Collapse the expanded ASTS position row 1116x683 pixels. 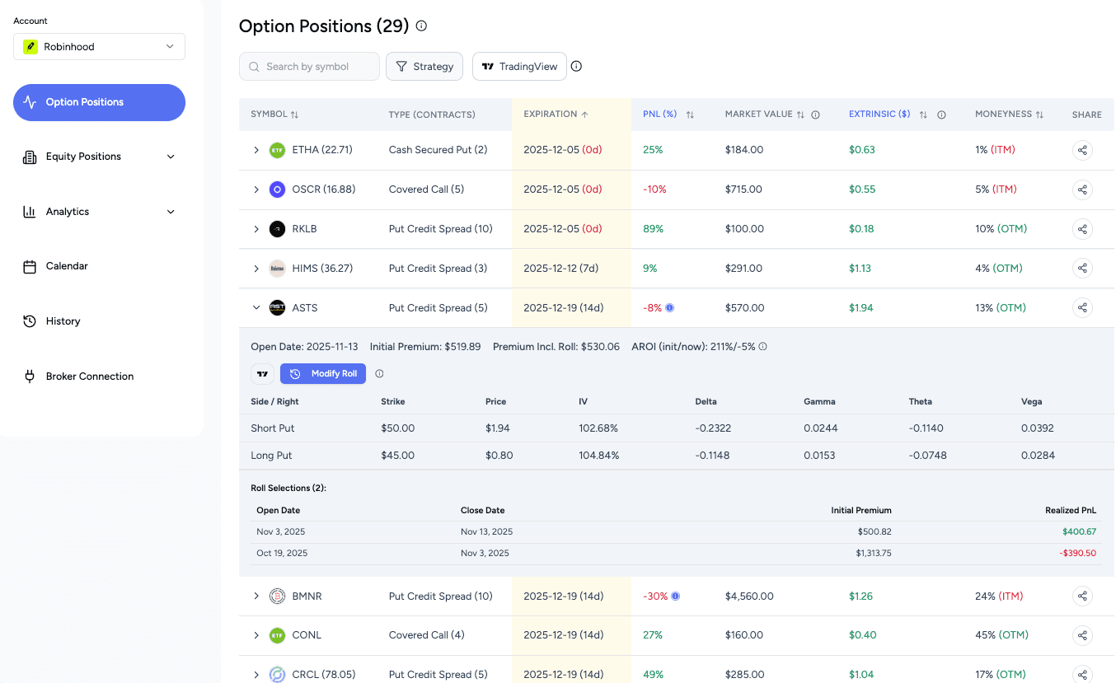[x=256, y=307]
